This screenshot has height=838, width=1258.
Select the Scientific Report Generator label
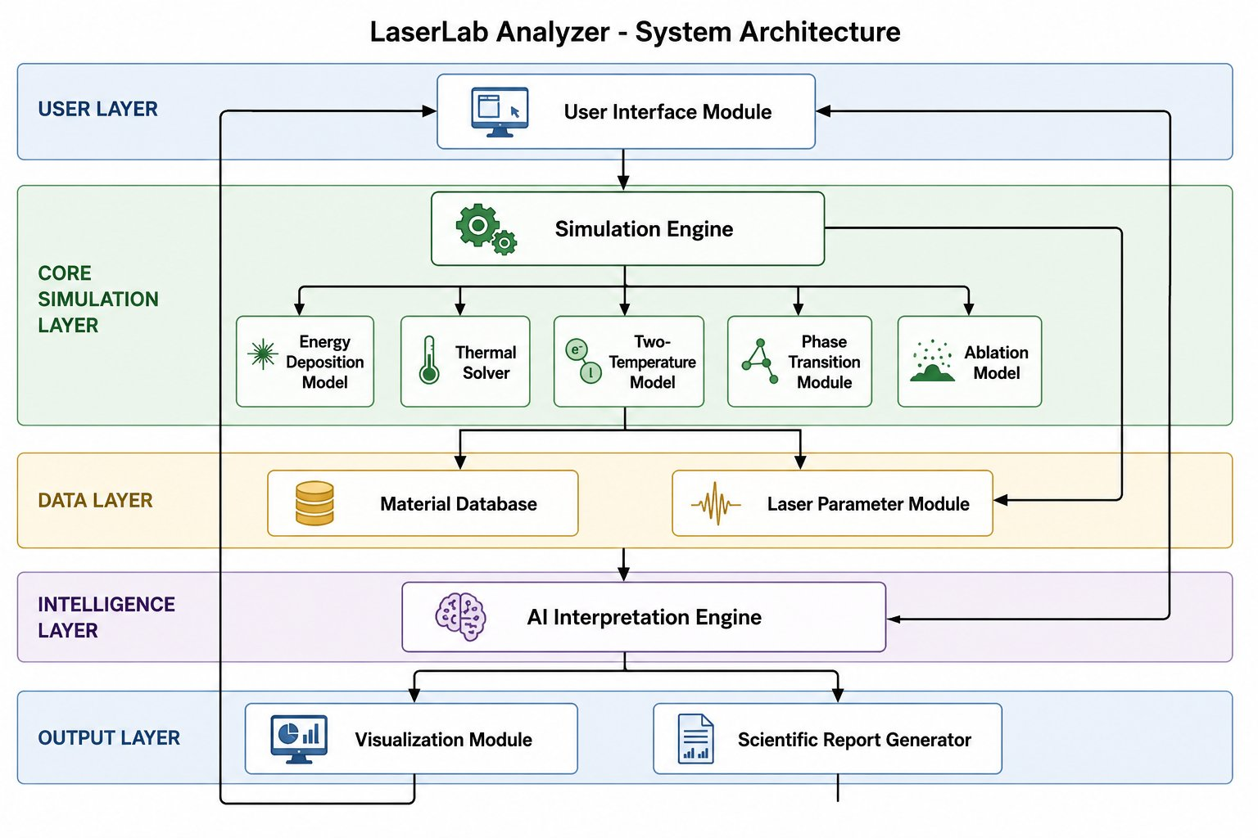(854, 740)
